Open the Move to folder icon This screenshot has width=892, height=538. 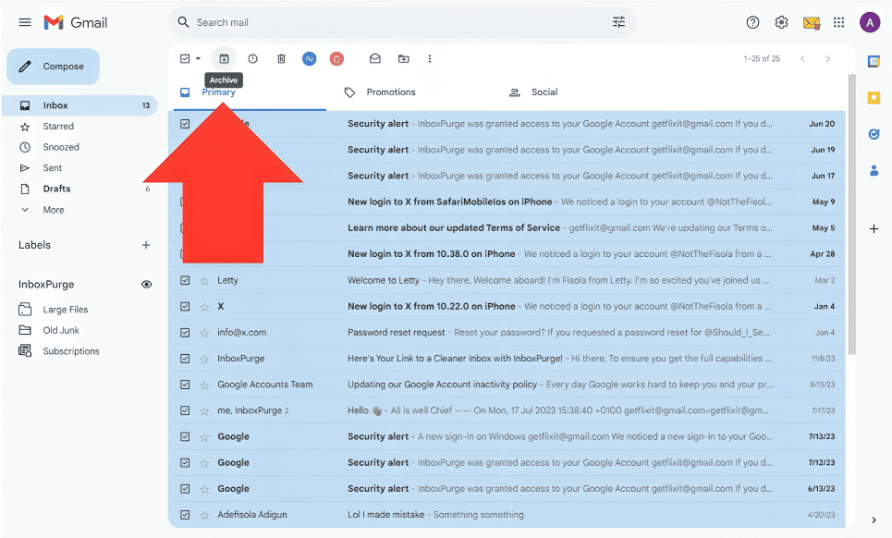tap(403, 58)
